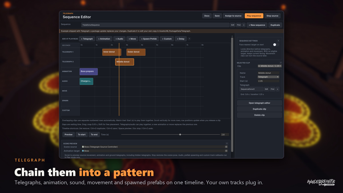Click Stop source button
Viewport: 343px width, 193px height.
tap(272, 16)
